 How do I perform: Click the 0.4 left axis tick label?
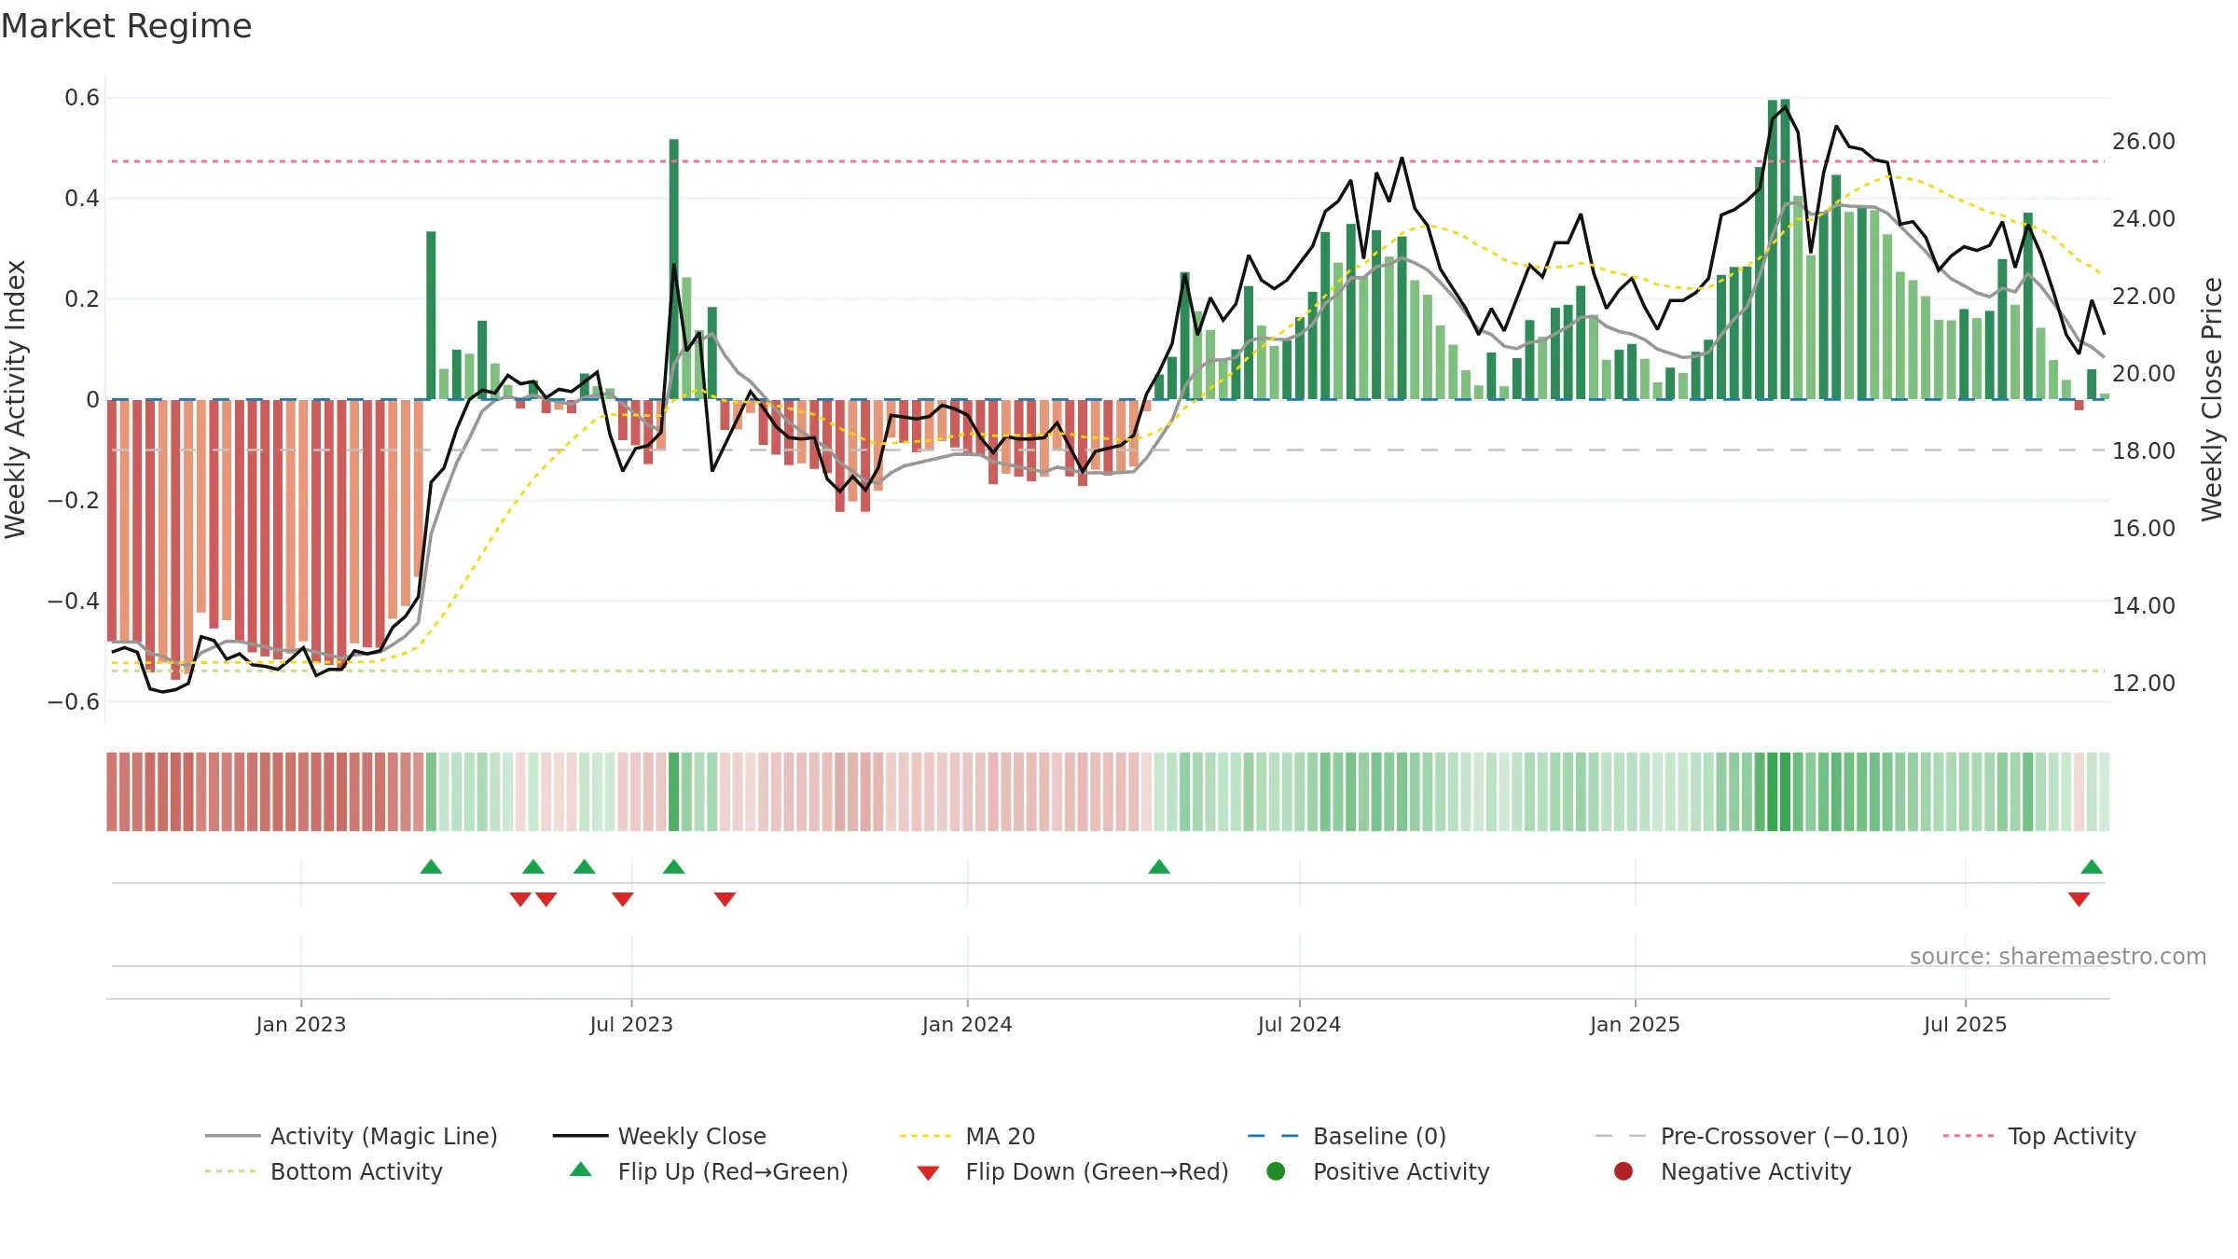coord(82,199)
